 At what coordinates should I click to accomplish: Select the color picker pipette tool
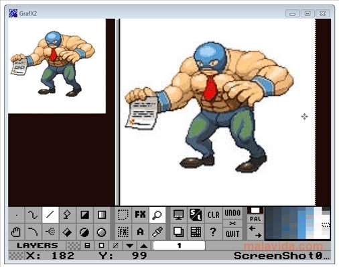(x=157, y=232)
